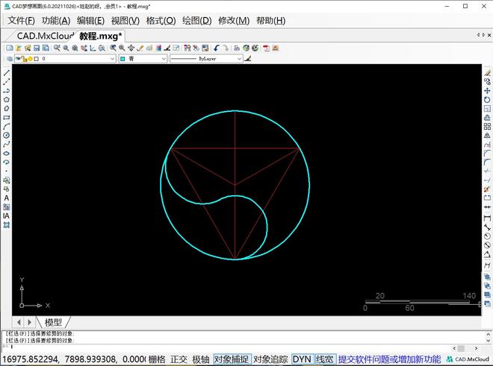Toggle 对象捕捉 object snap

pos(231,359)
